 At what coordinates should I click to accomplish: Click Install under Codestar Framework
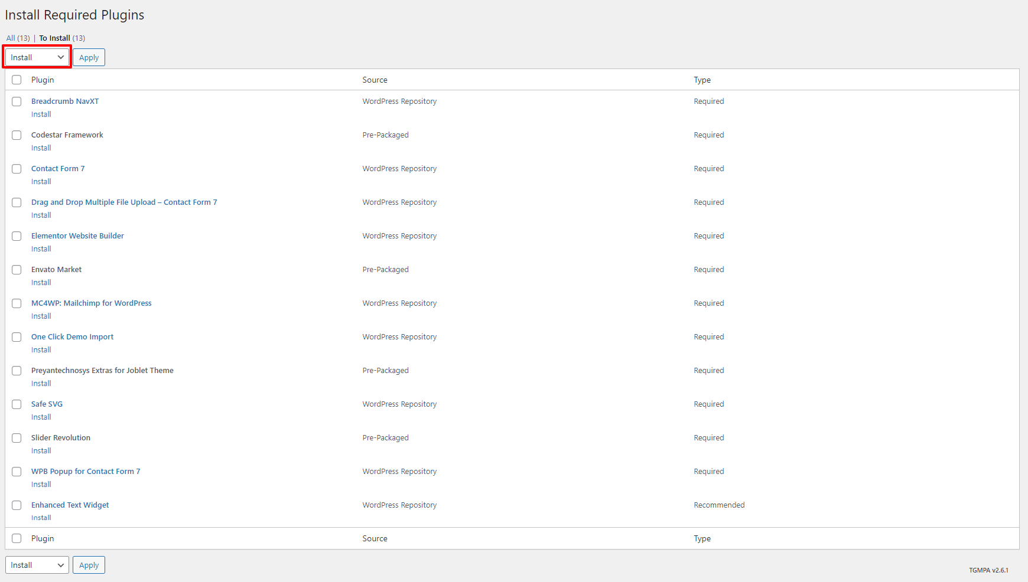(x=41, y=148)
